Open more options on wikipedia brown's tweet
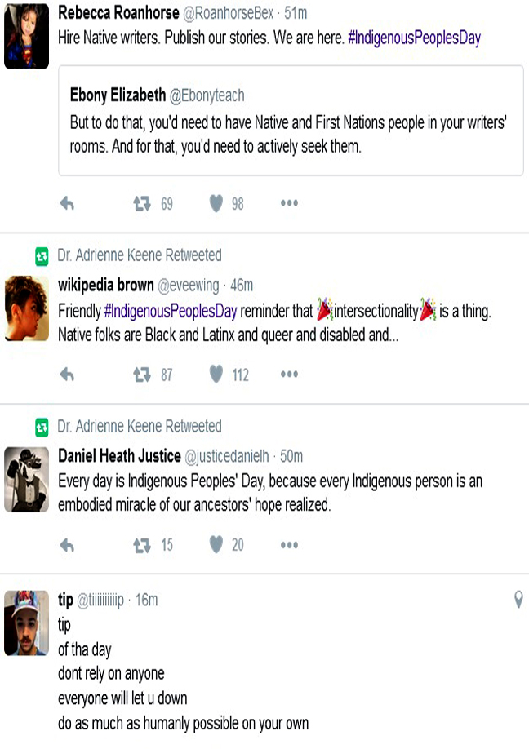Screen dimensions: 529x749 [x=289, y=374]
